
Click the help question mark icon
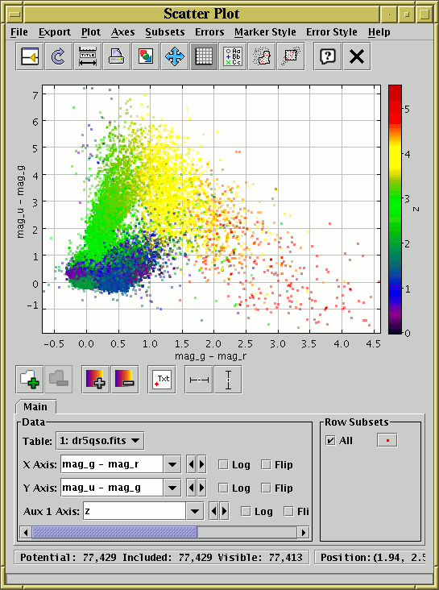tap(328, 56)
